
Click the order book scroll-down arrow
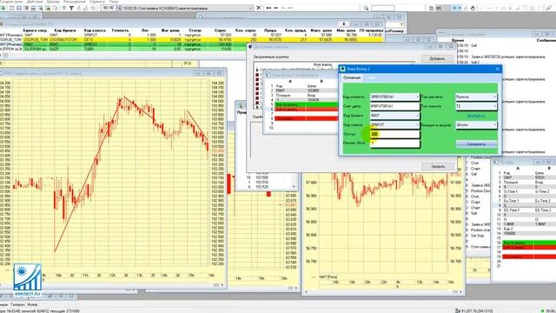pos(294,187)
